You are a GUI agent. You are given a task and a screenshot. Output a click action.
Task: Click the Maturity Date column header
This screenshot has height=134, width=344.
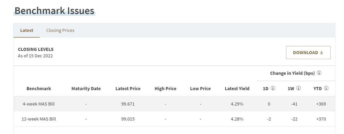(86, 88)
